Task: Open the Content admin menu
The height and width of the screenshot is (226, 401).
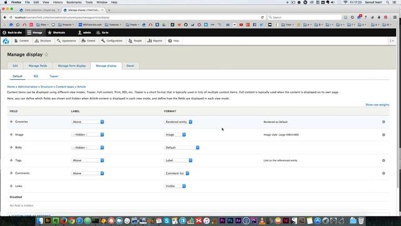Action: point(21,41)
